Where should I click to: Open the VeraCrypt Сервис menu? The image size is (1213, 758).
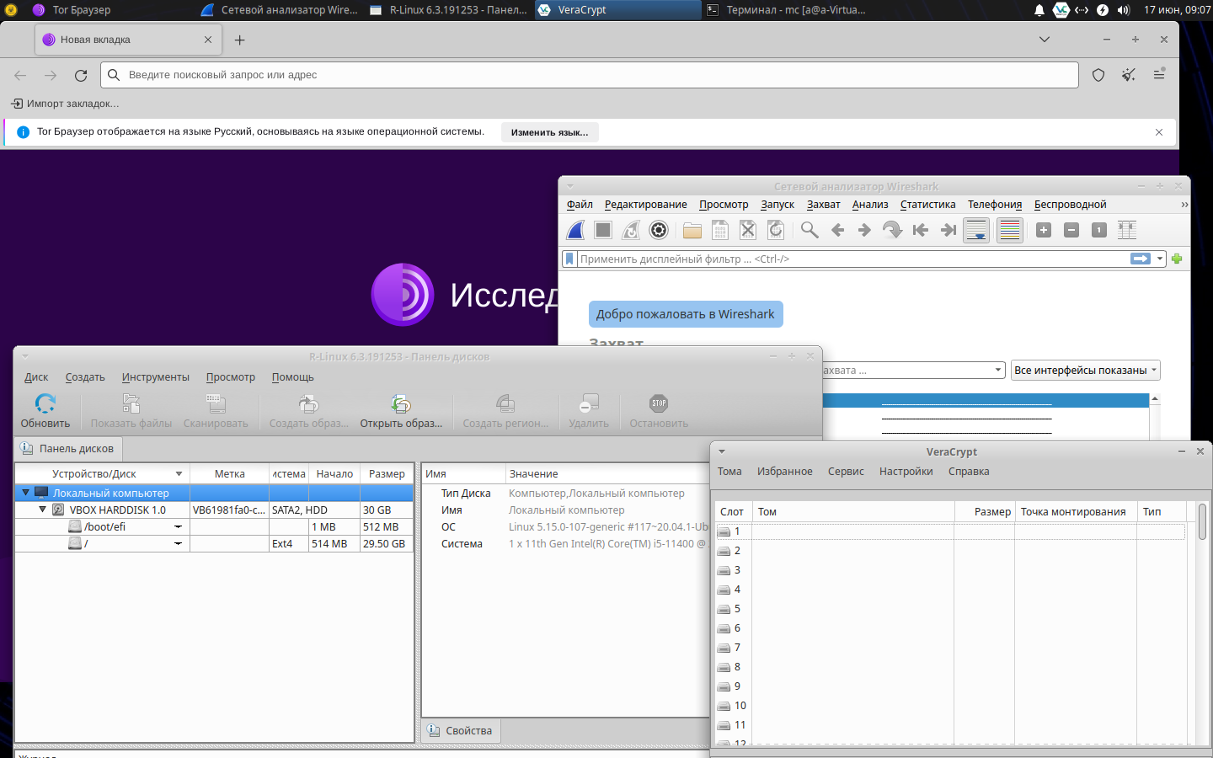[x=846, y=472]
